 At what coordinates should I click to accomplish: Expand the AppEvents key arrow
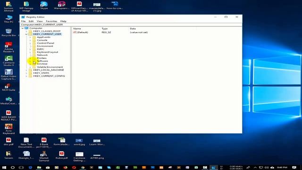pos(30,37)
